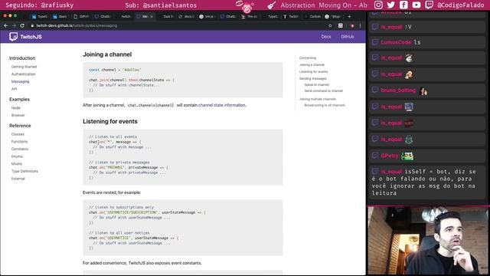
Task: Open the Node example in sidebar
Action: click(x=16, y=108)
